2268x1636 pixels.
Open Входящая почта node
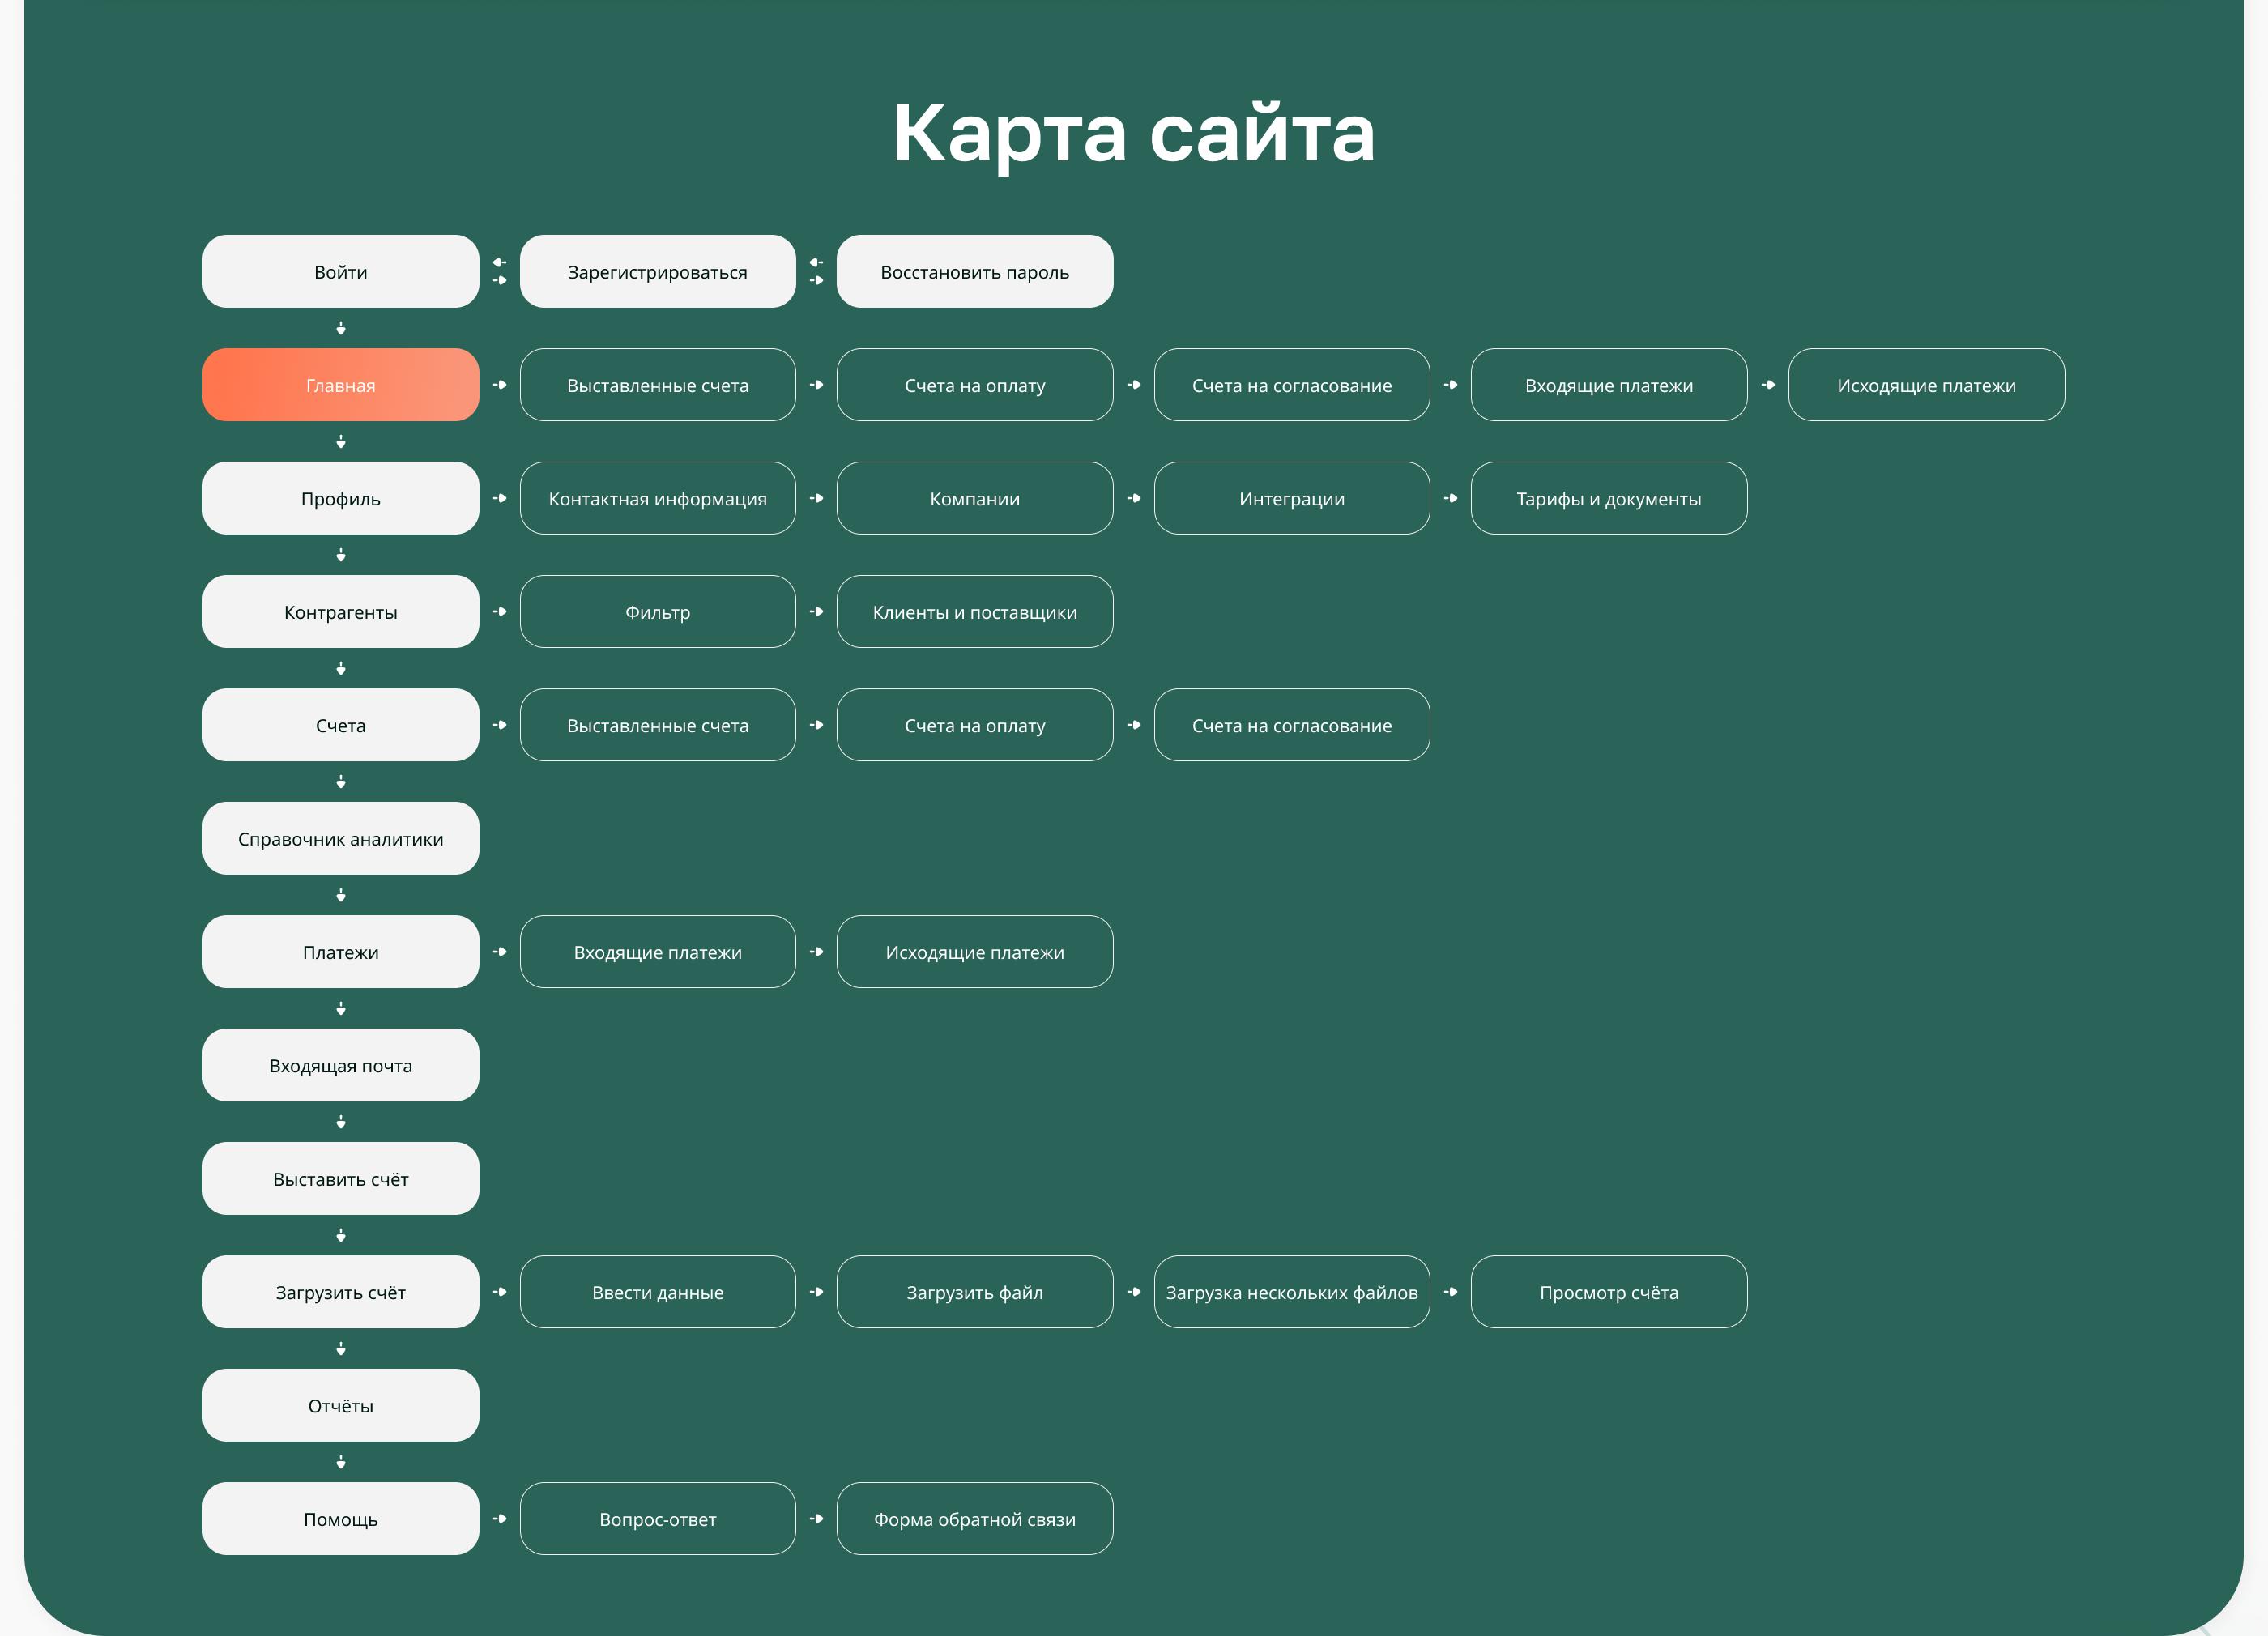pyautogui.click(x=340, y=1066)
